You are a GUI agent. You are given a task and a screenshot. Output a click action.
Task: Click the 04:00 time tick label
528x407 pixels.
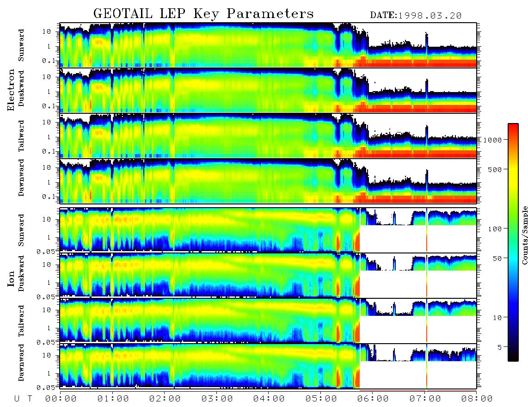point(269,399)
